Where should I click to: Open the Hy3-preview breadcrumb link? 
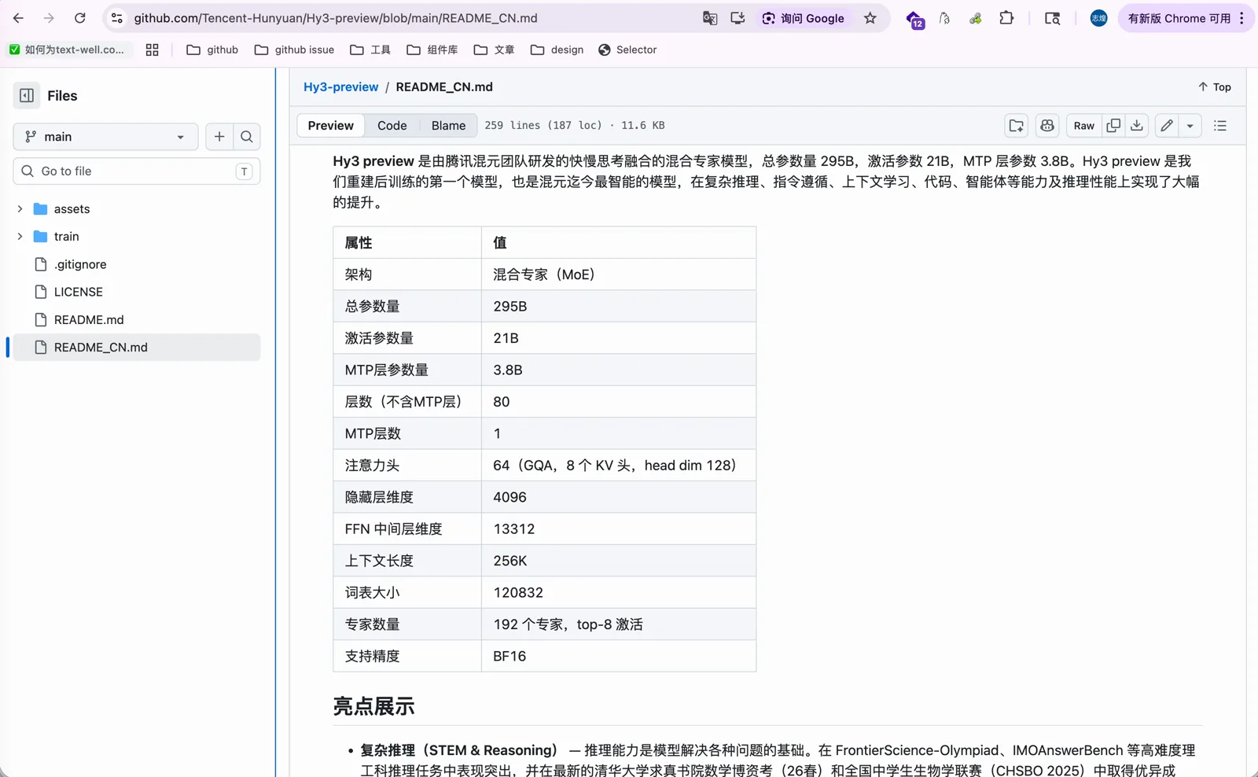[x=340, y=87]
